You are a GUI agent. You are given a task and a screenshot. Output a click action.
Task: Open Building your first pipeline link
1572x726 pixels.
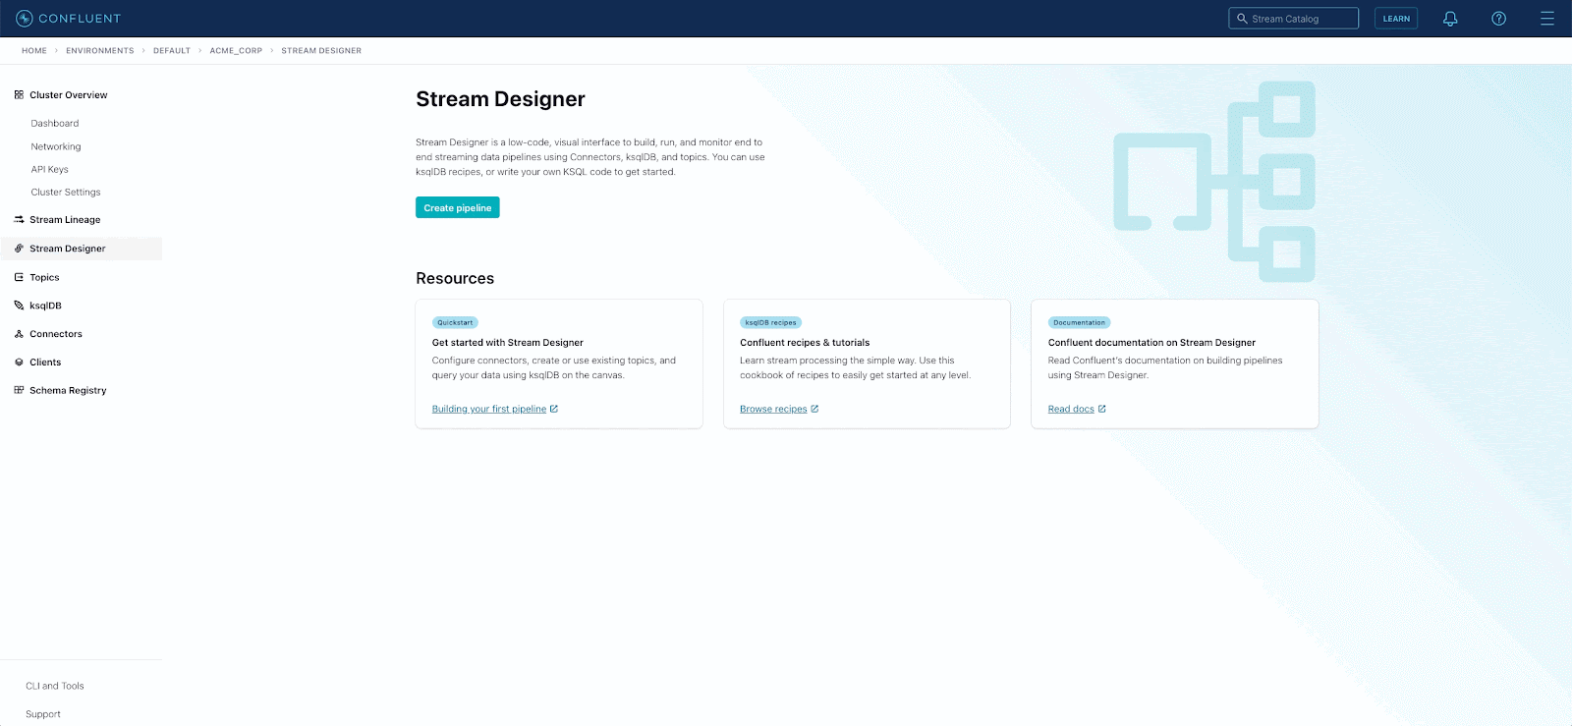(489, 409)
